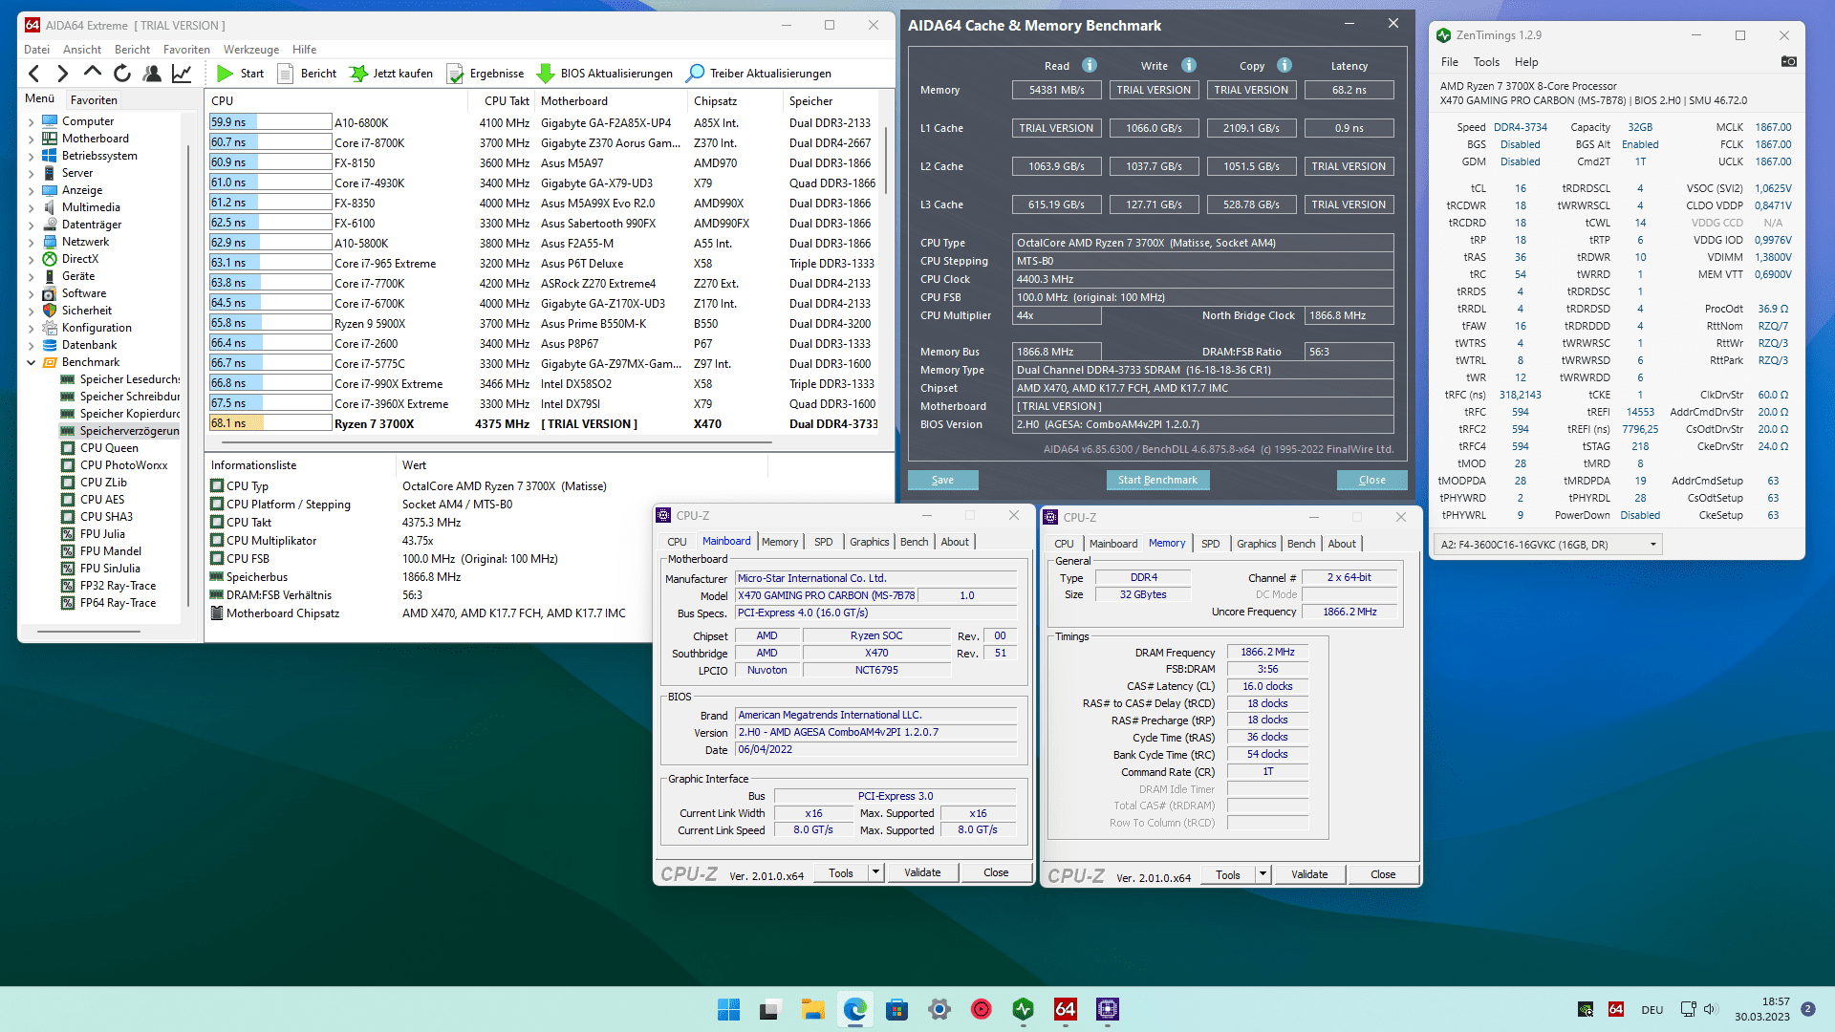Start the benchmark with the green Start icon

point(225,74)
